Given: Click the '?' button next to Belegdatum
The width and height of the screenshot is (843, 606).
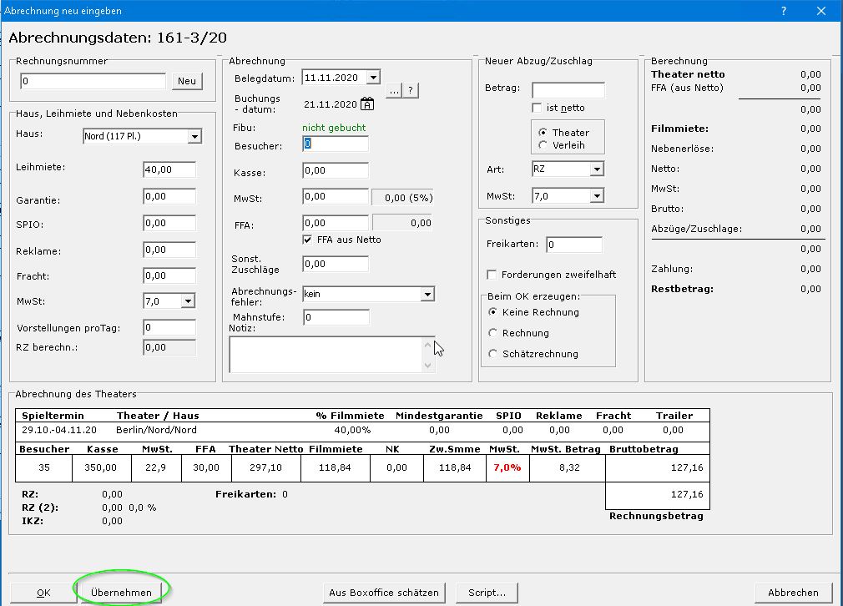Looking at the screenshot, I should tap(411, 90).
